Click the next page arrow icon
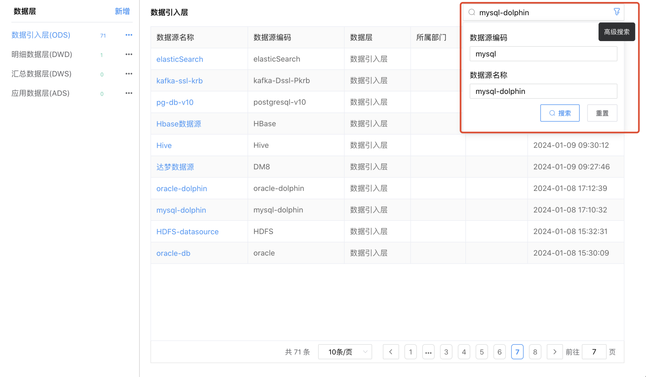 (555, 352)
